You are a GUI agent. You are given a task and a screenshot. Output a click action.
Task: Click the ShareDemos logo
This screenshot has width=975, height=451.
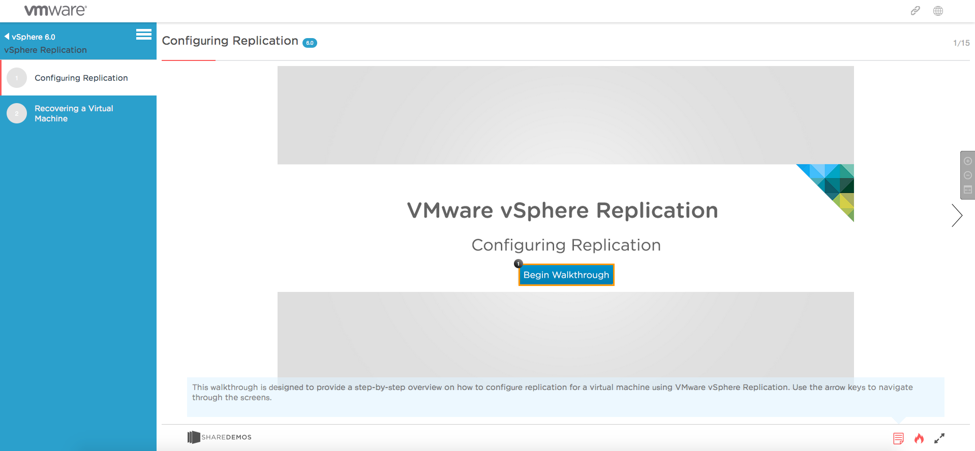click(x=219, y=437)
